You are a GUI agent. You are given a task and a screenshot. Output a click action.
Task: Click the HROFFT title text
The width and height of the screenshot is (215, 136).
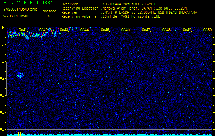[21, 3]
